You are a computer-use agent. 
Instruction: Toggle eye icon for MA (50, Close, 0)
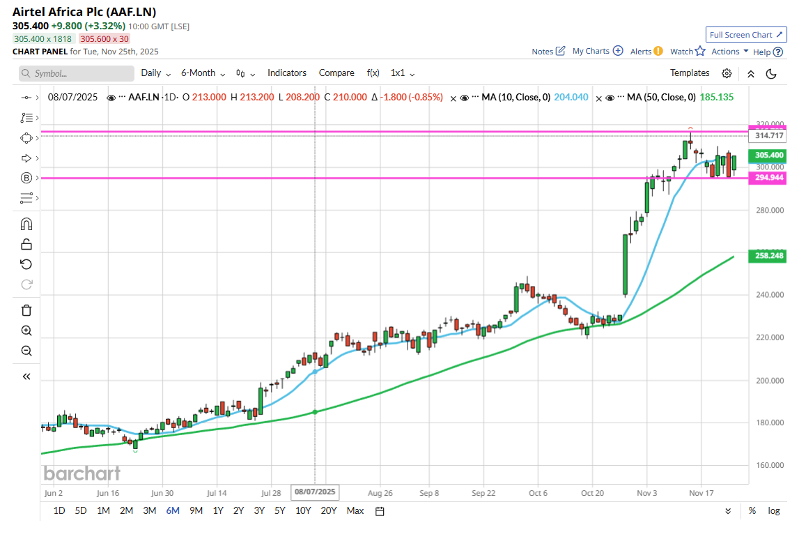(610, 98)
